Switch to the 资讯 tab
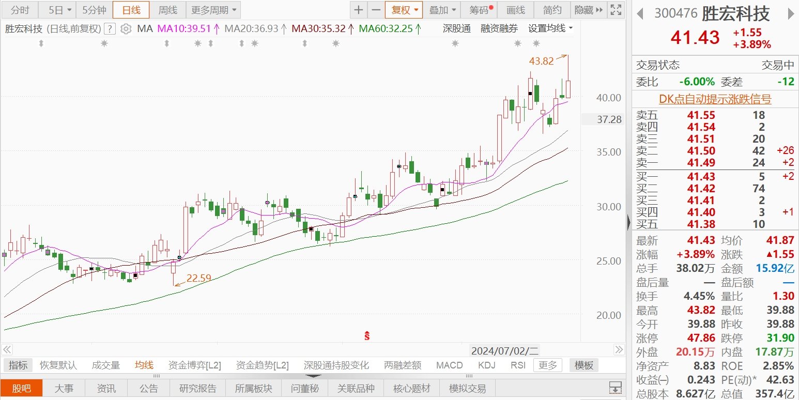Viewport: 799px width, 400px height. click(x=106, y=388)
